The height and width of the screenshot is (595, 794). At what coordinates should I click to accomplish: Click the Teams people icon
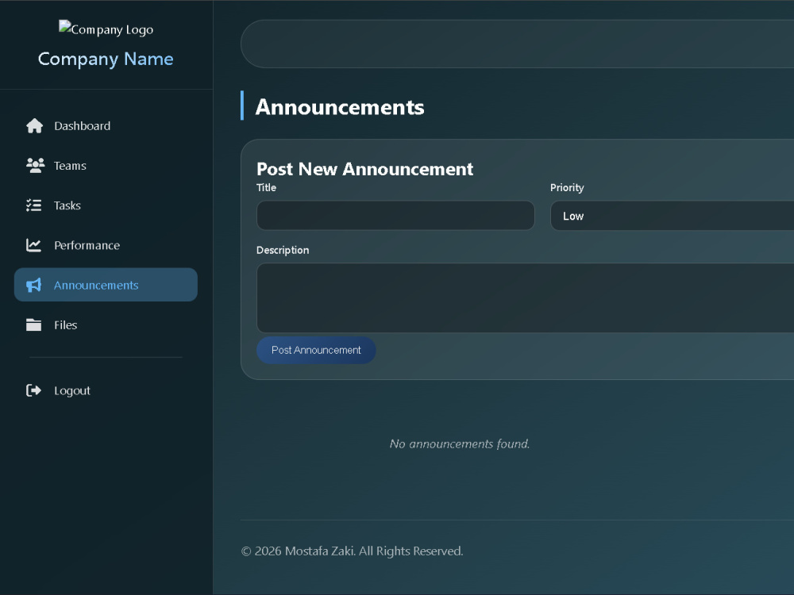coord(35,166)
